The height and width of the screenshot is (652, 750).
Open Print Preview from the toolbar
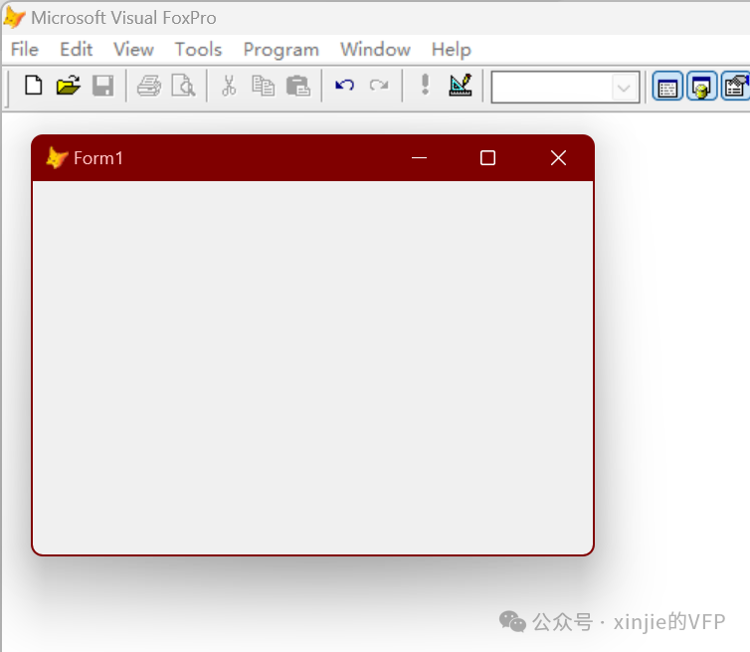(184, 86)
